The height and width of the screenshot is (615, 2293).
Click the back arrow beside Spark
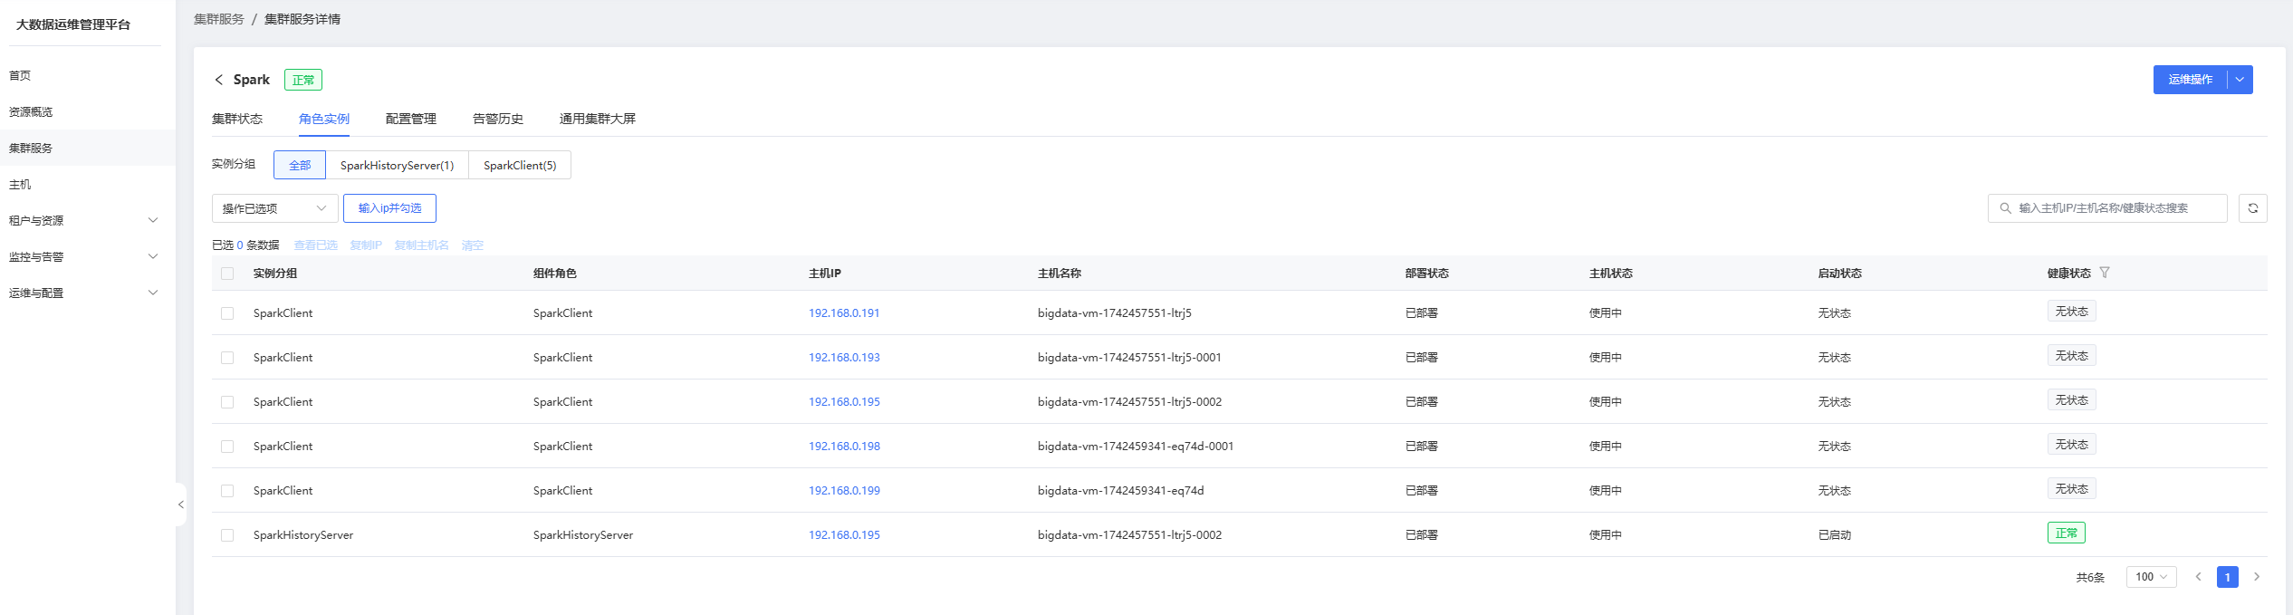219,80
